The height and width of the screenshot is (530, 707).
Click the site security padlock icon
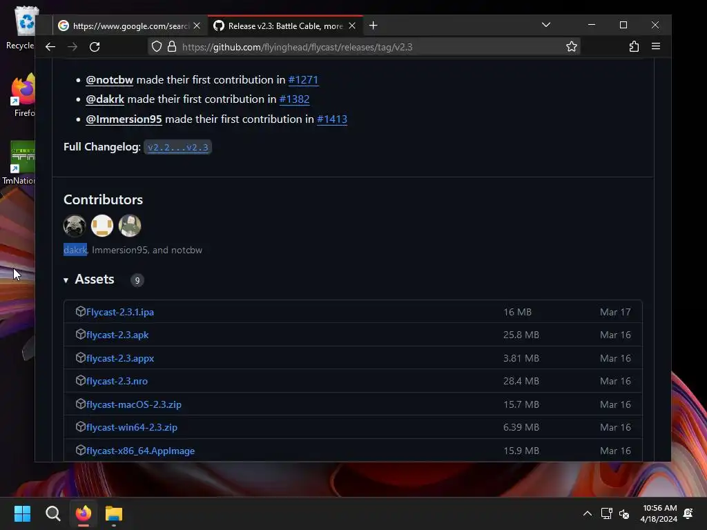pos(172,47)
